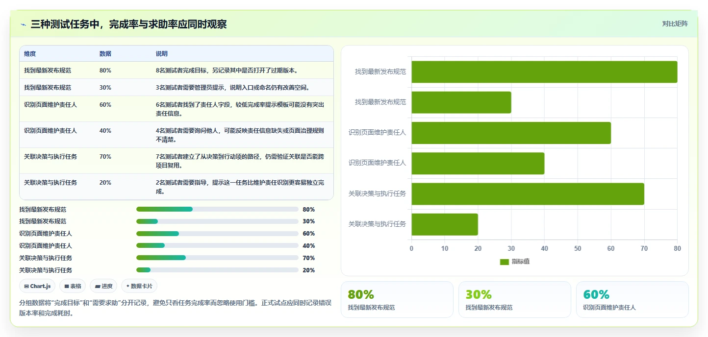Click the progress bar labeled 20%

(217, 270)
